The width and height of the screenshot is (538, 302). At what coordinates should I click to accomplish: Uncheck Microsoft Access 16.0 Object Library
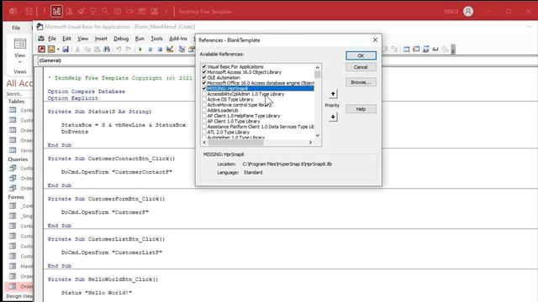tap(204, 72)
